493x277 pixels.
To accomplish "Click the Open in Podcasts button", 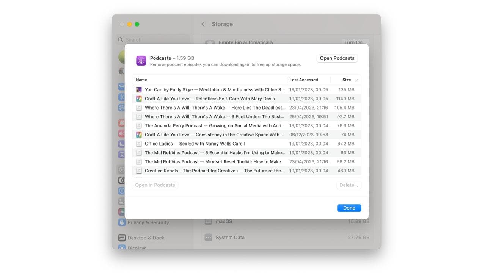I will pos(155,185).
